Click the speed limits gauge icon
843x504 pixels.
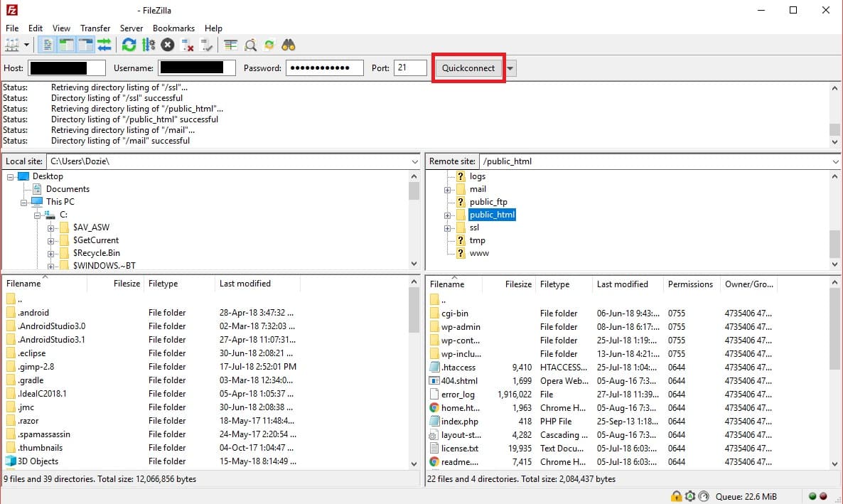pyautogui.click(x=704, y=496)
